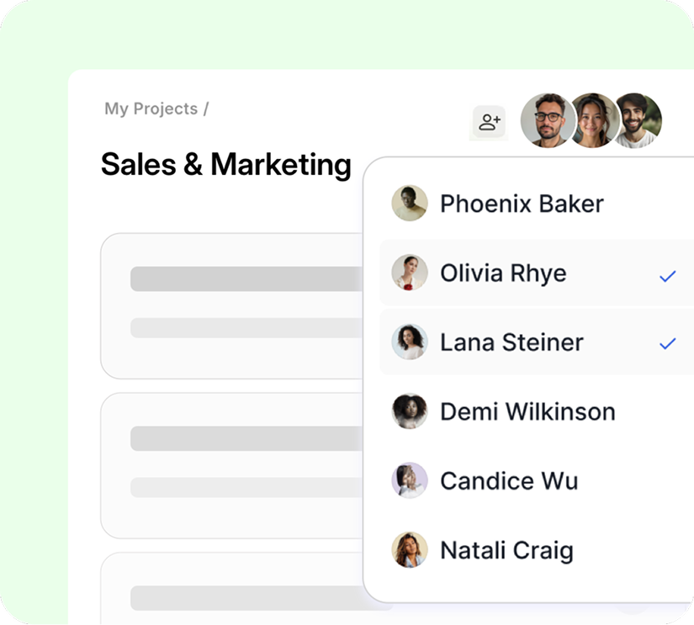
Task: Click Demi Wilkinson's avatar photo
Action: point(410,411)
